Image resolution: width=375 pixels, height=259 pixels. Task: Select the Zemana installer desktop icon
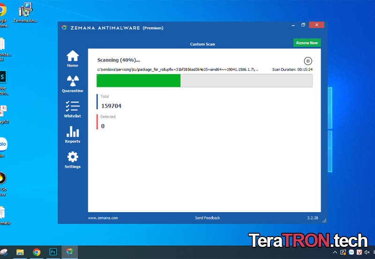25,13
